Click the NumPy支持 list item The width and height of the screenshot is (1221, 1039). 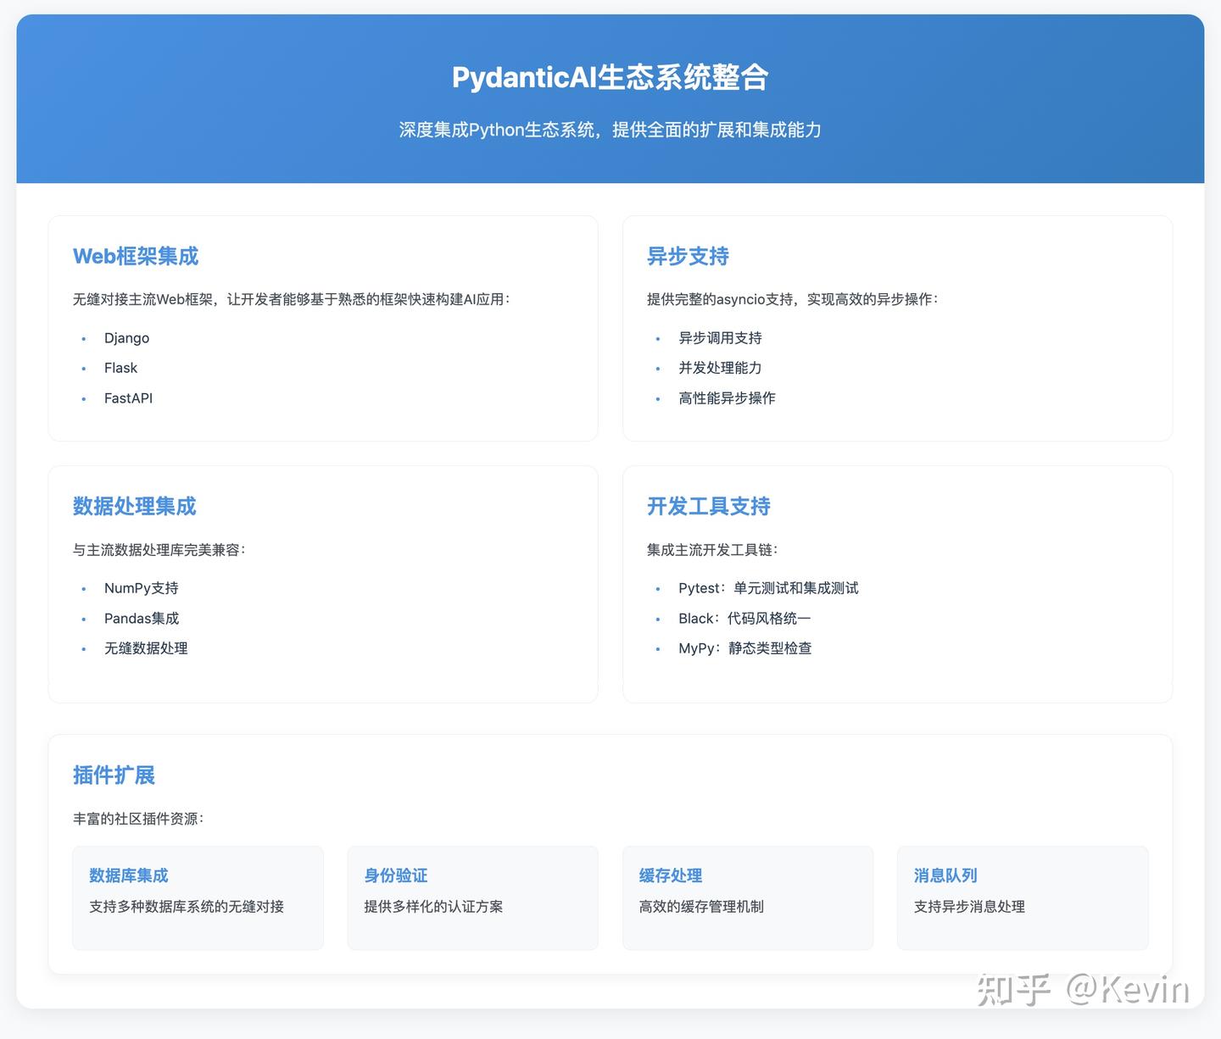(140, 587)
